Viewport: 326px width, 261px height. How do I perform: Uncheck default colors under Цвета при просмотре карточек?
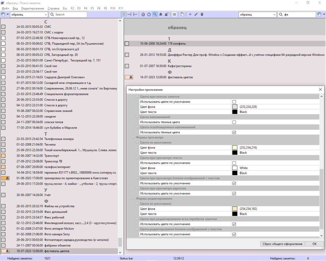click(x=234, y=193)
